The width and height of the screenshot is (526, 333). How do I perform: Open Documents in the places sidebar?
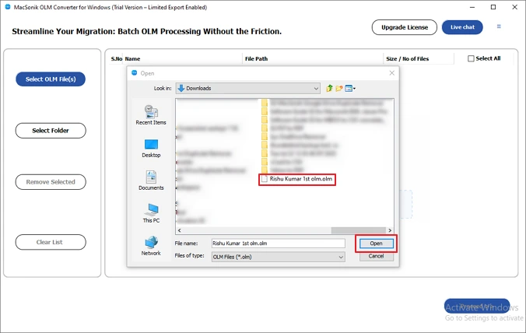151,181
